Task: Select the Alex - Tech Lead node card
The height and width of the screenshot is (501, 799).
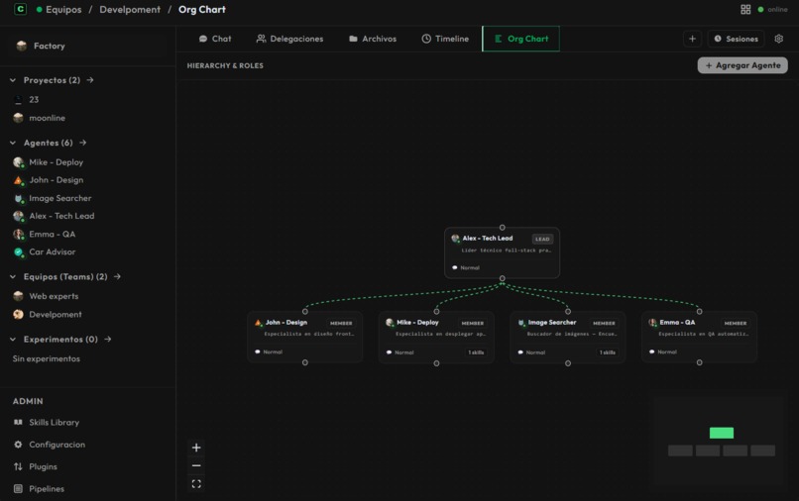Action: 502,253
